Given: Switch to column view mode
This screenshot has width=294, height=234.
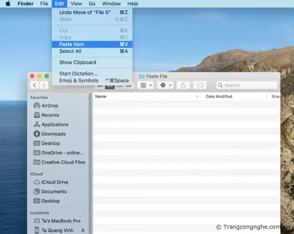Looking at the screenshot, I should point(119,86).
